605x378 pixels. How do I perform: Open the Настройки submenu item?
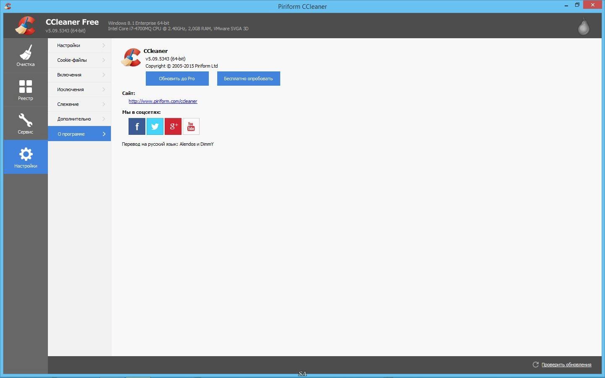[x=79, y=45]
